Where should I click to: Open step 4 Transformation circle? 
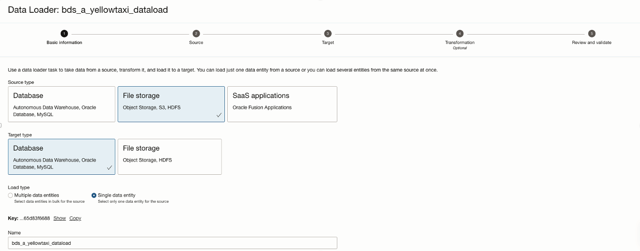(x=460, y=34)
